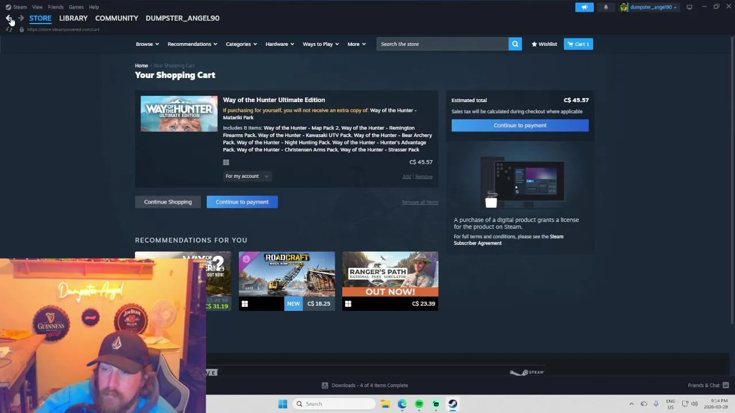Open the dumpster_angel90 account dropdown

653,7
